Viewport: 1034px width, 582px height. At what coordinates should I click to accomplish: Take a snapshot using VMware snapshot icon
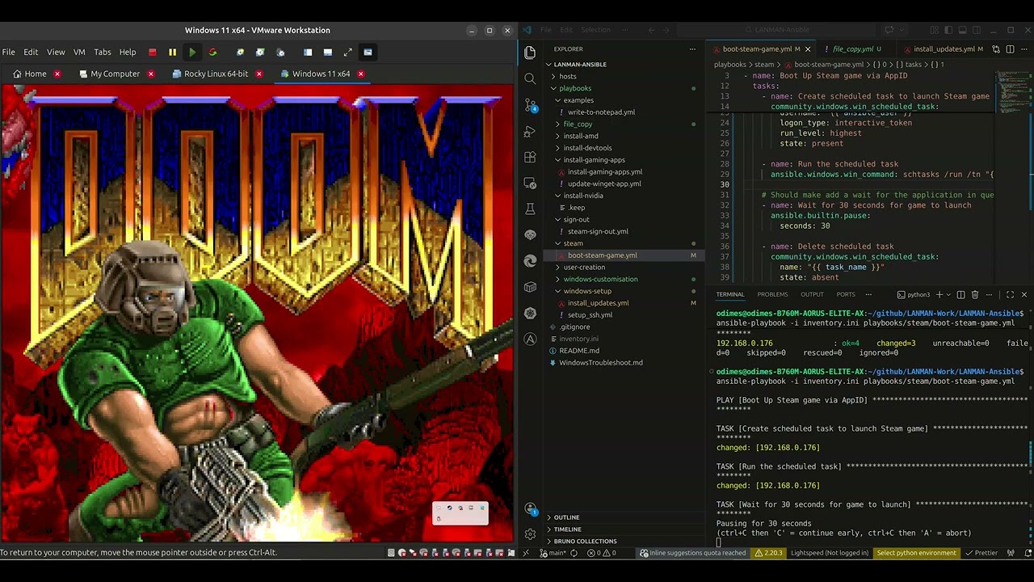click(x=240, y=52)
